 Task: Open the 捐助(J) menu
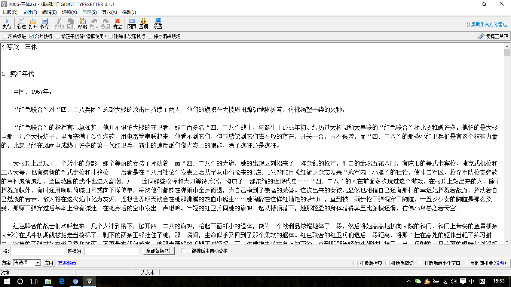pyautogui.click(x=129, y=12)
